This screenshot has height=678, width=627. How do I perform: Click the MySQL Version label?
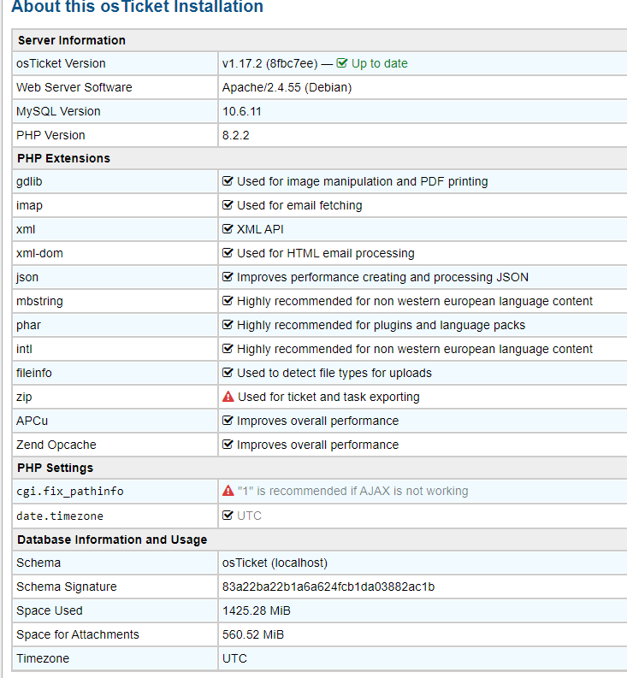pyautogui.click(x=58, y=111)
